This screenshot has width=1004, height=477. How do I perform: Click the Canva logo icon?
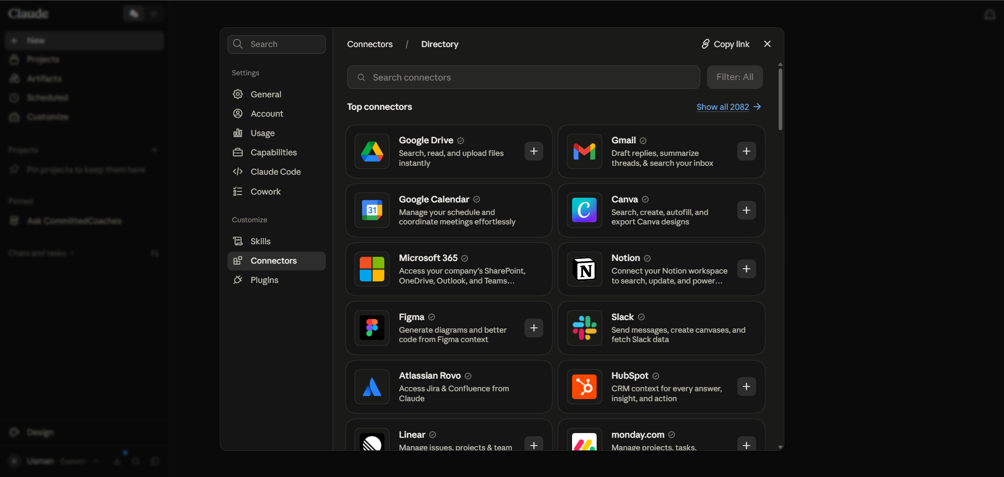pos(585,210)
